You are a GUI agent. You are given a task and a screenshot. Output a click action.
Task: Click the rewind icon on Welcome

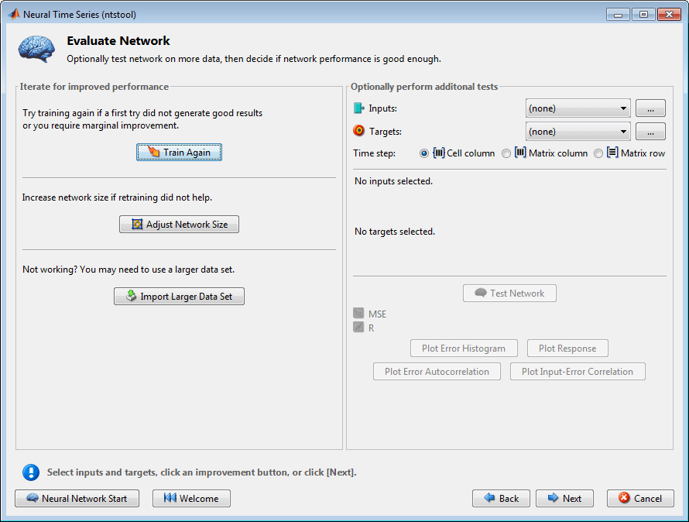(x=170, y=498)
